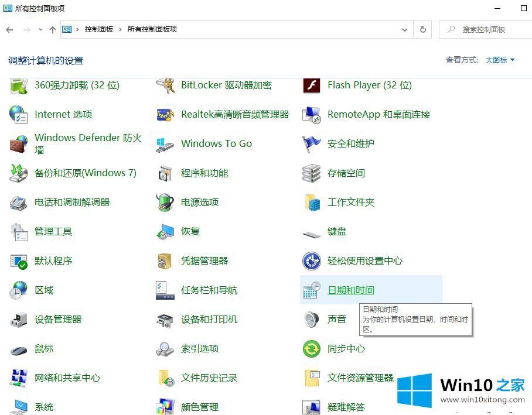Open the 任务栏和导航 link

pos(209,290)
